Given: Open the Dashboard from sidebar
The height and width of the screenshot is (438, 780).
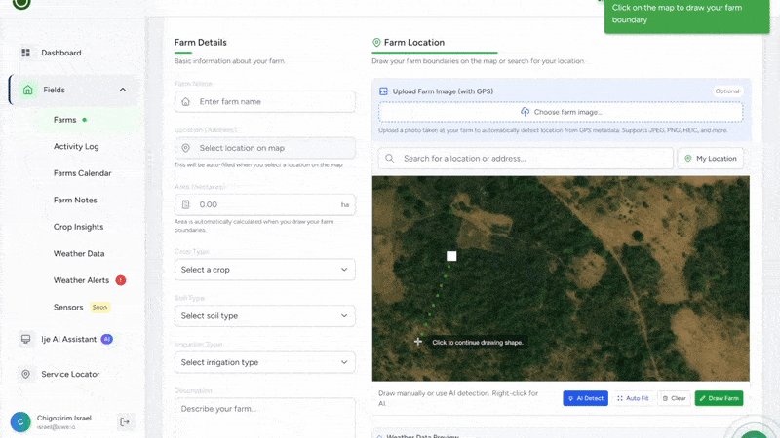Looking at the screenshot, I should (x=60, y=53).
